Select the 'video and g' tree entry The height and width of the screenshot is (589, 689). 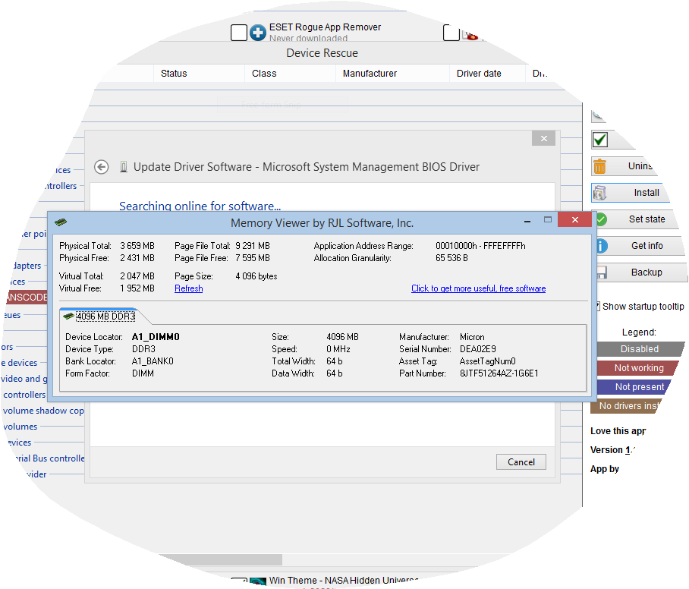click(24, 379)
